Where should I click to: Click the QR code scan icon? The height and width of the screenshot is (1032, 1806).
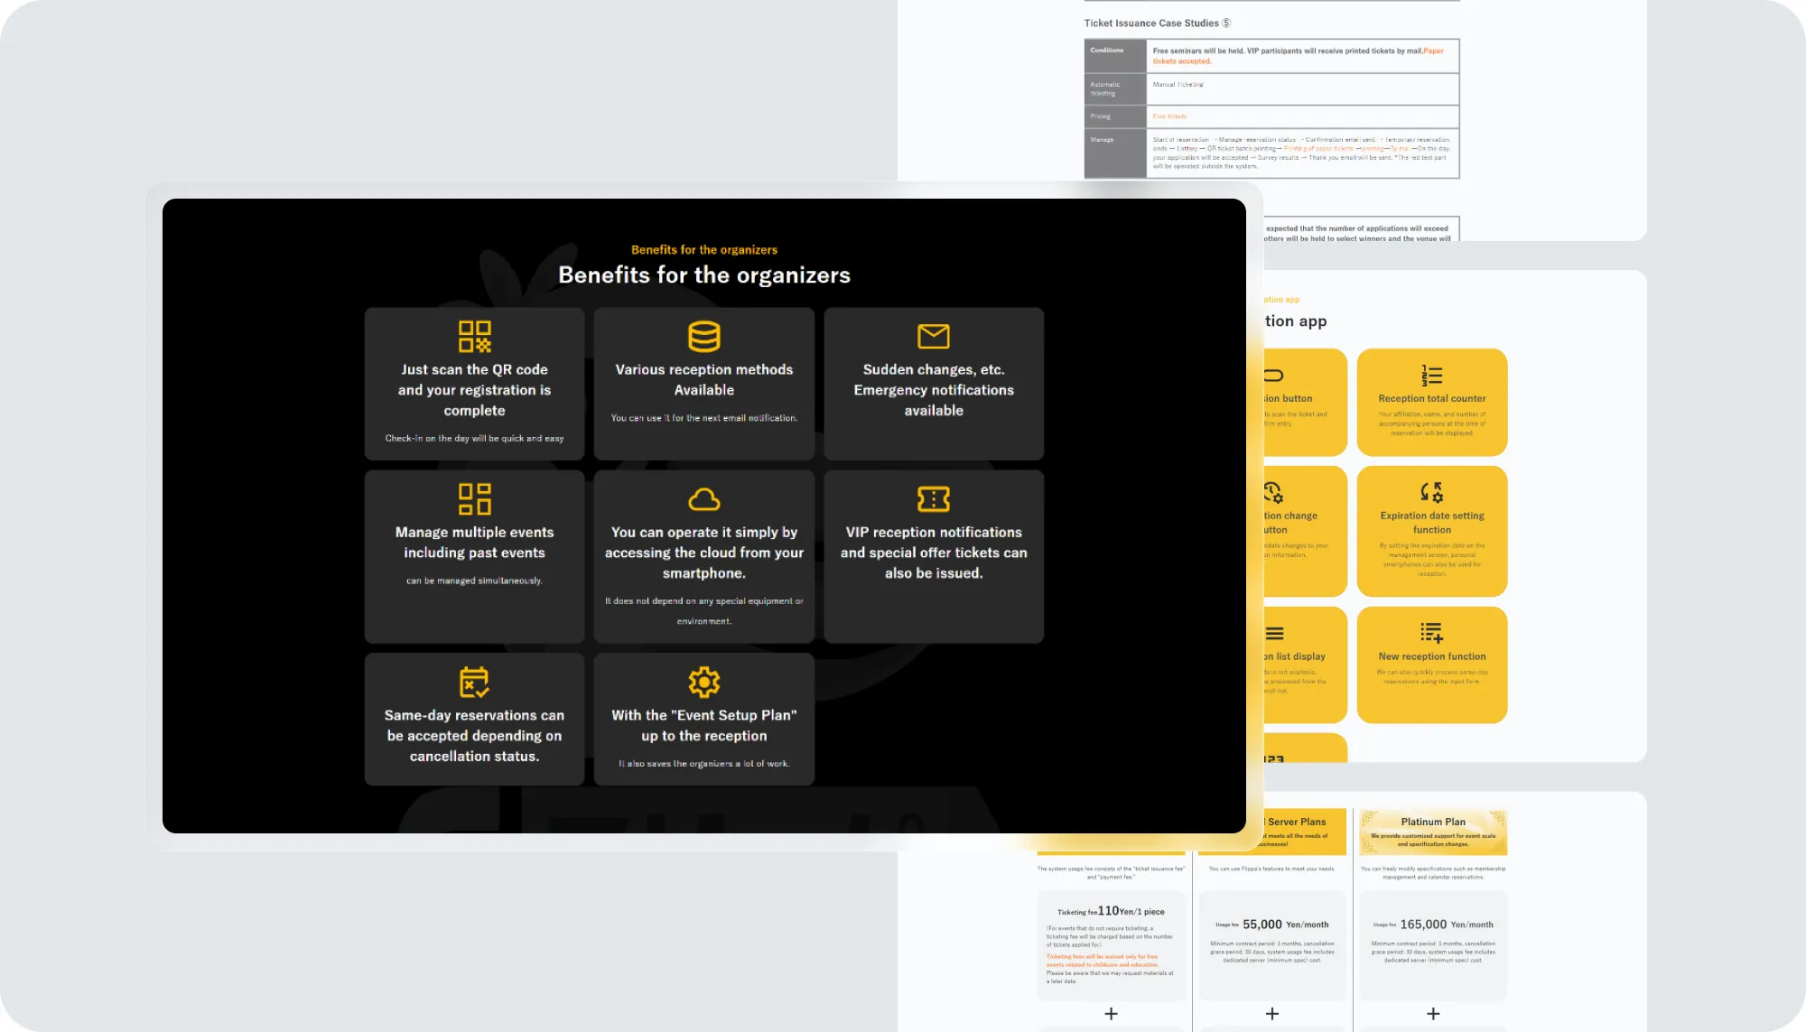pos(474,337)
